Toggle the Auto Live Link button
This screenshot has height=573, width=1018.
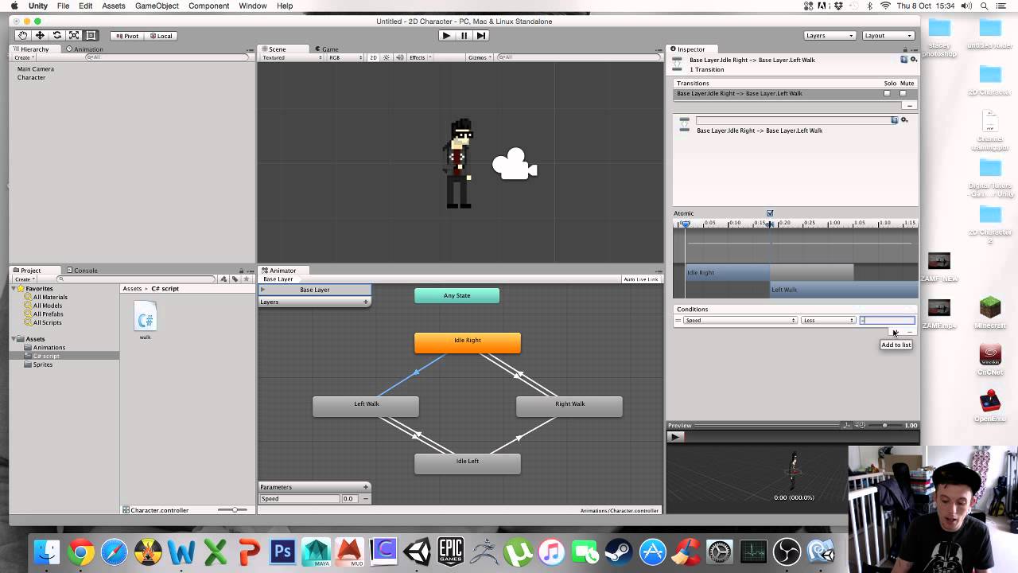[641, 279]
